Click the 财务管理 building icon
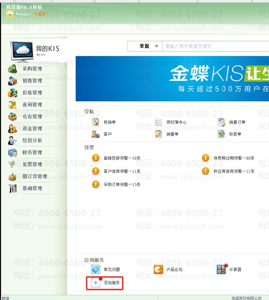 tap(13, 153)
